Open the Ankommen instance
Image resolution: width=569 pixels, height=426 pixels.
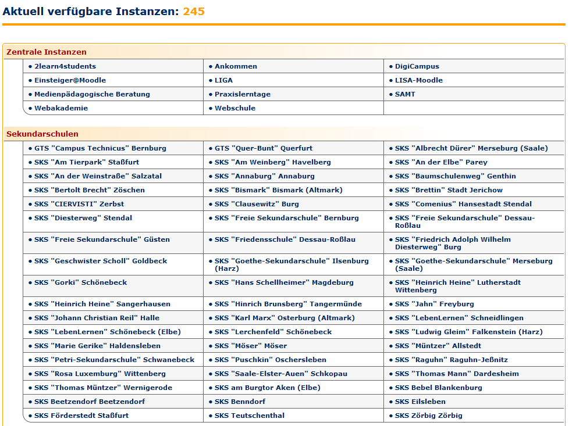tap(236, 66)
